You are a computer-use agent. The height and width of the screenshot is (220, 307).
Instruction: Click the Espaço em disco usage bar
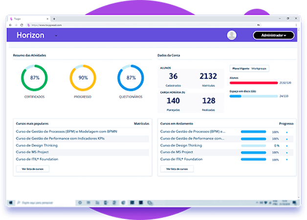(x=254, y=96)
